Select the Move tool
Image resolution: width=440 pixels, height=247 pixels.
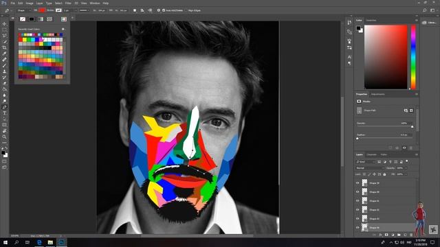coord(4,24)
